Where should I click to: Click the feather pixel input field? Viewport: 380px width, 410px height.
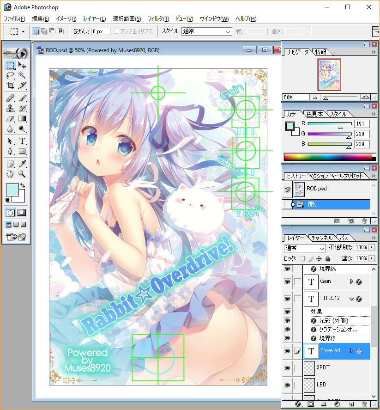(101, 31)
